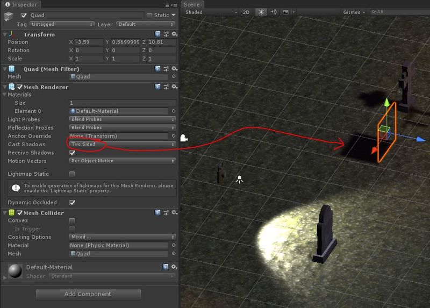Open Mesh Renderer preset icon
430x308 pixels.
166,87
